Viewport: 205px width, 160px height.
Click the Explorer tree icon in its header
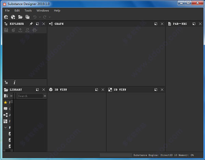pos(6,24)
